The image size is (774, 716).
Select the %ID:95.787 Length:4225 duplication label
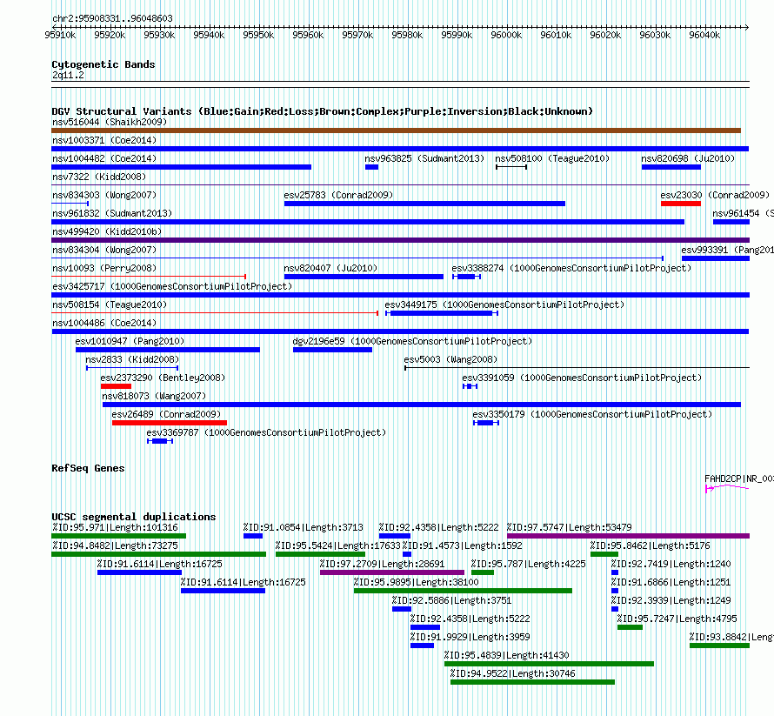pyautogui.click(x=528, y=564)
